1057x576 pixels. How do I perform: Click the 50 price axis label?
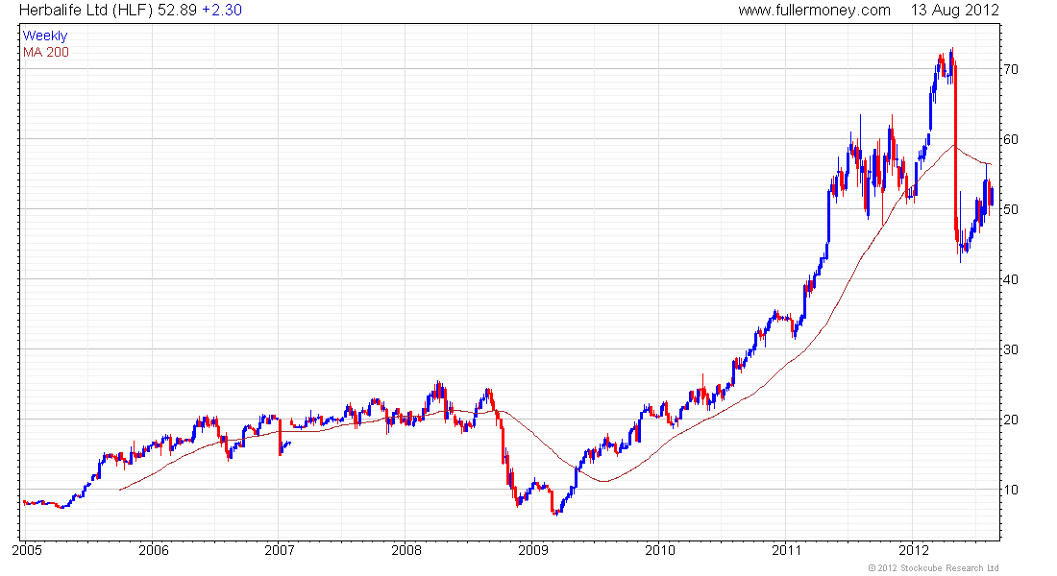1011,209
